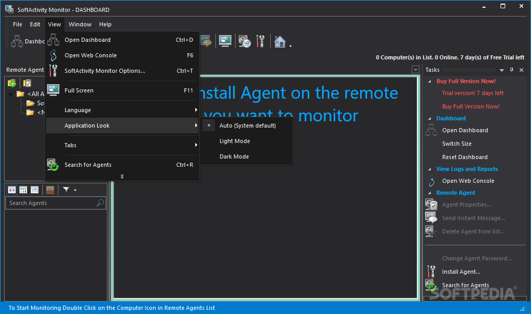Click Open Web Console text in Tasks panel
The image size is (531, 314).
[468, 181]
